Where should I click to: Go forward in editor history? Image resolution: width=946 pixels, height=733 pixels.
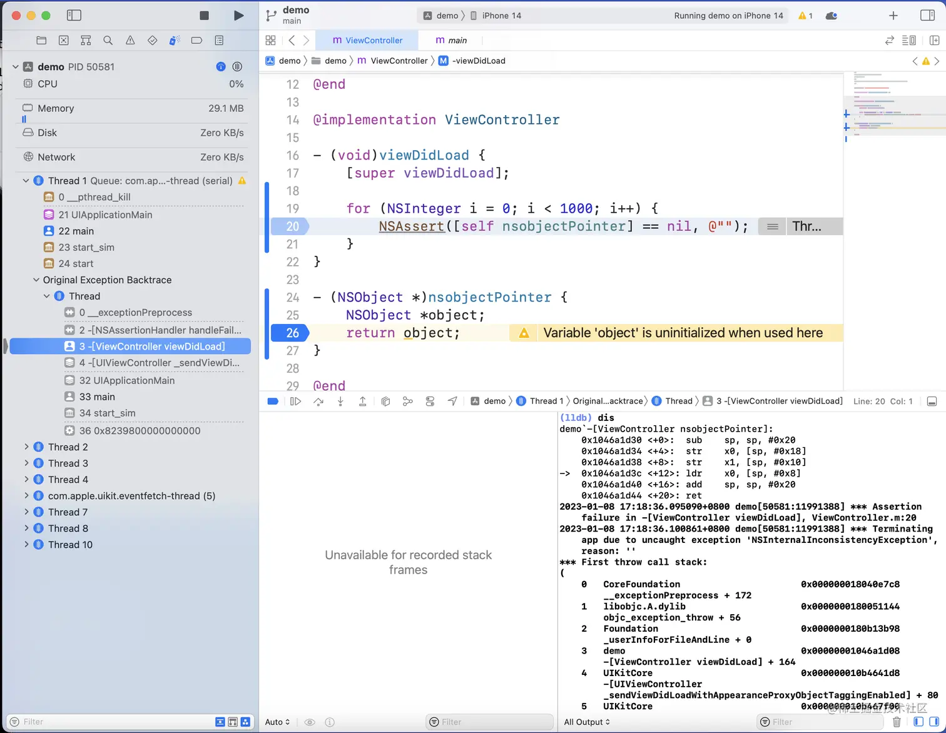(x=306, y=40)
